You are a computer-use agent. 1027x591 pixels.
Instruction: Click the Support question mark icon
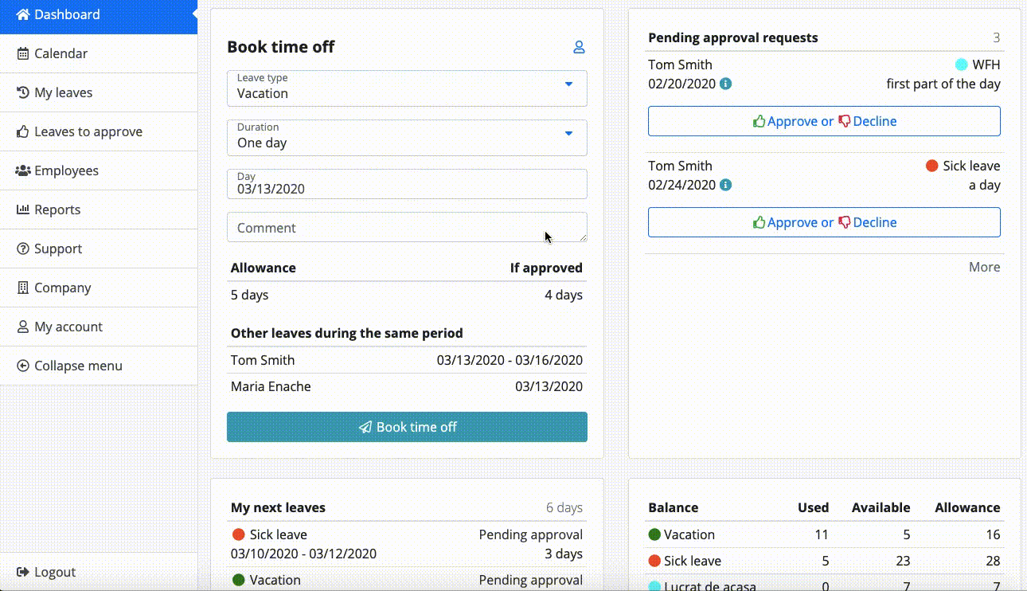click(x=22, y=249)
